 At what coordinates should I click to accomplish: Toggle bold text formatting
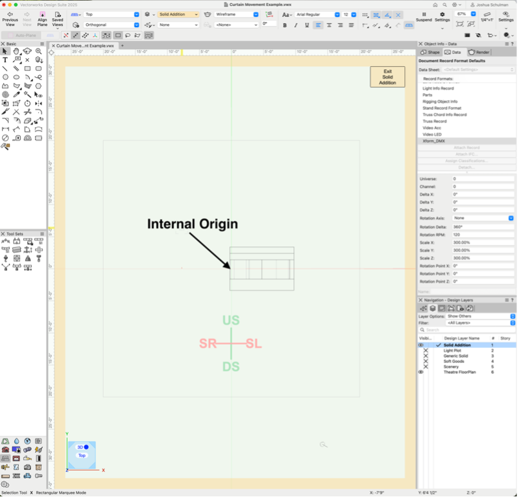284,25
